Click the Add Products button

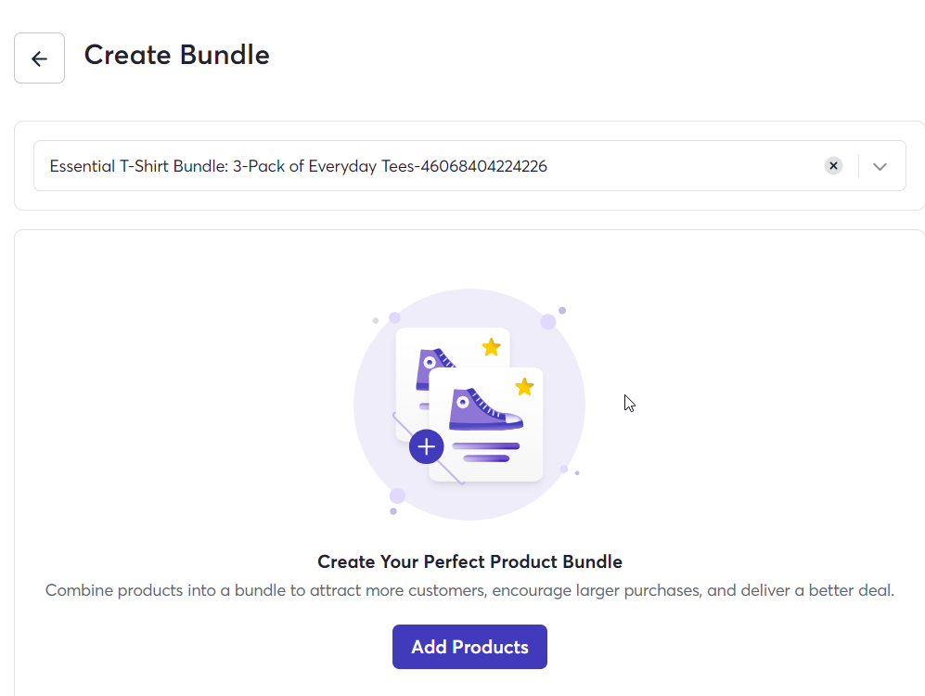point(469,647)
